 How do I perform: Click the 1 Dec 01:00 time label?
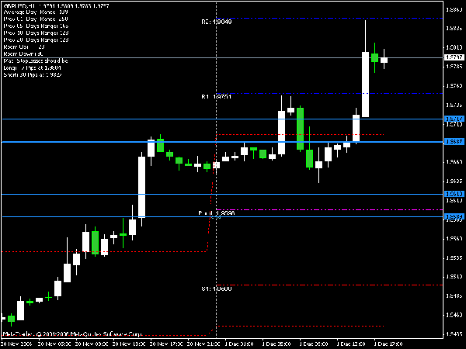[239, 344]
